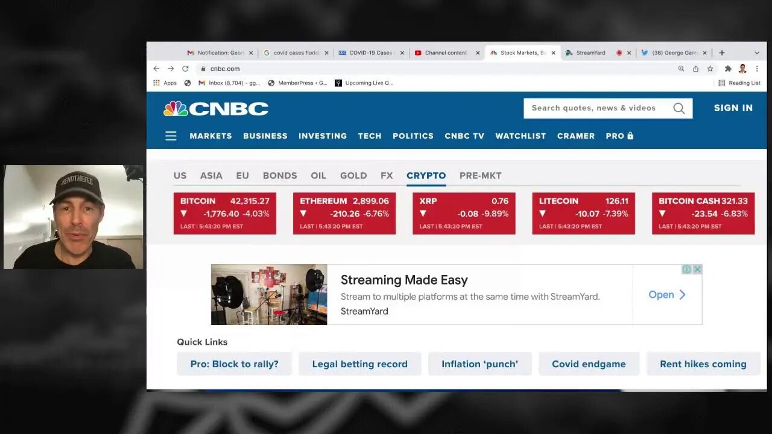This screenshot has width=772, height=434.
Task: Open the ETHEREUM quote card
Action: tap(344, 213)
